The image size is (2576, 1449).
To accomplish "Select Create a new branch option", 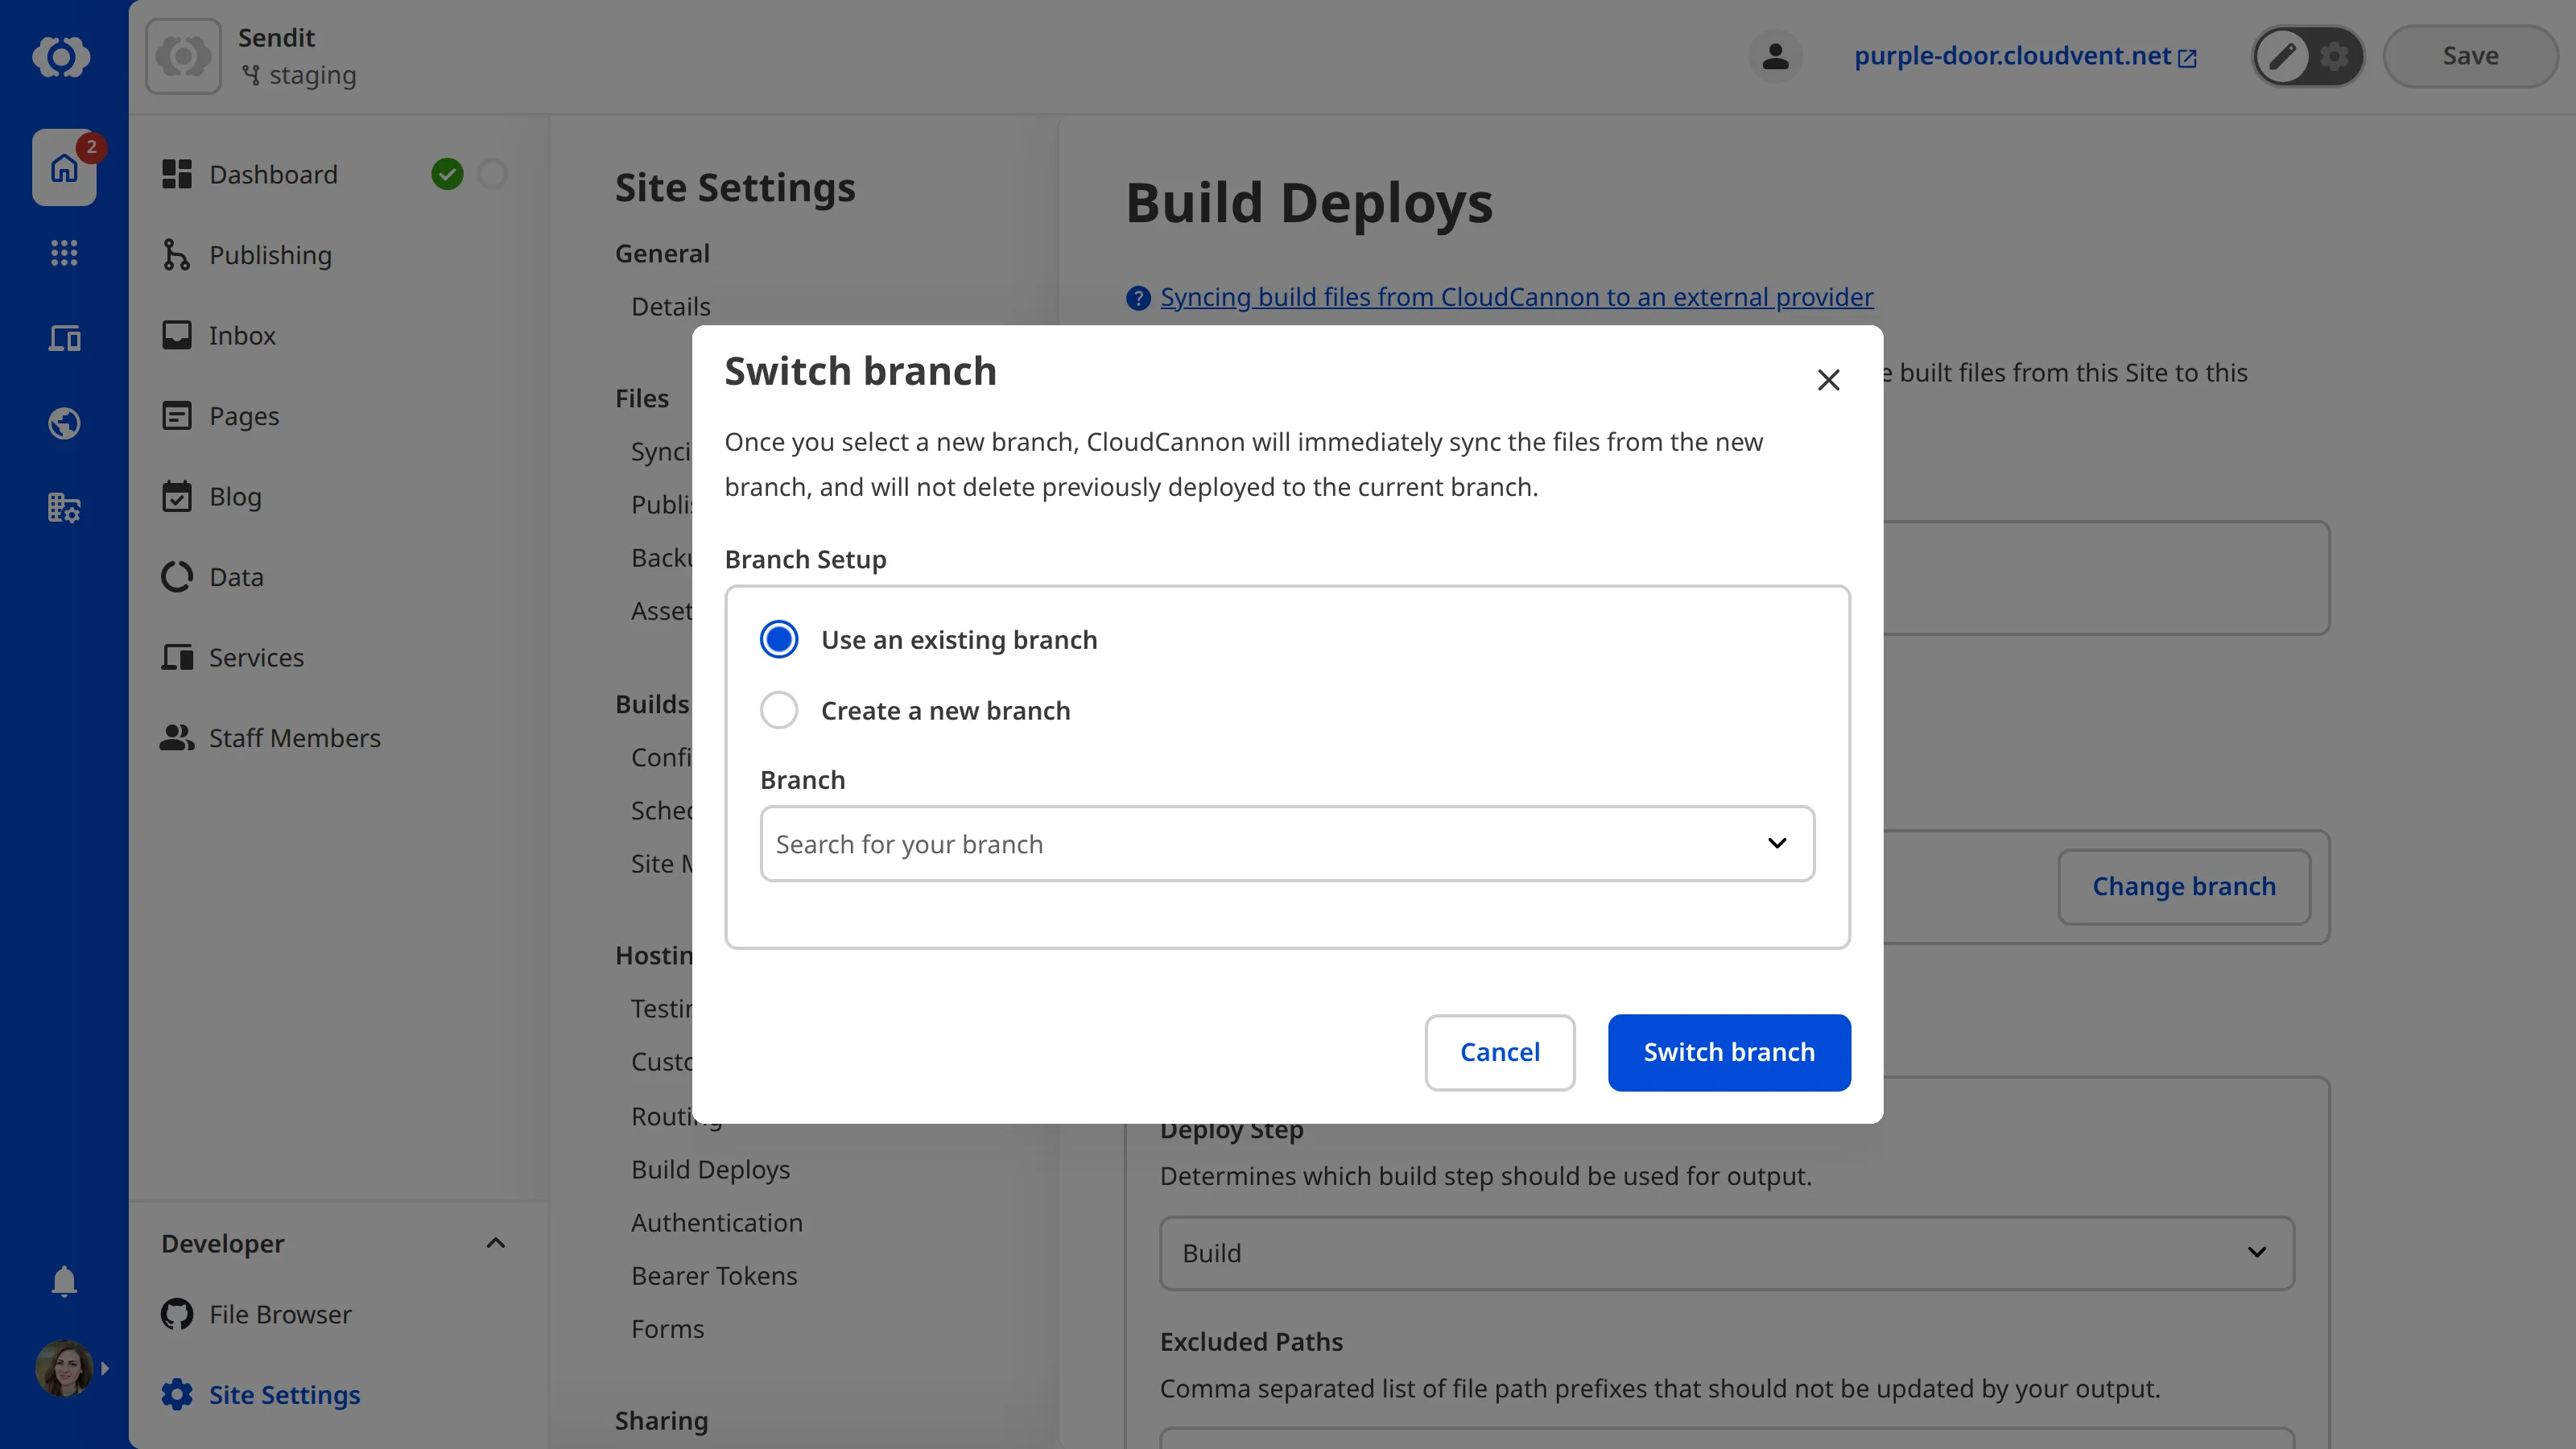I will [x=778, y=710].
